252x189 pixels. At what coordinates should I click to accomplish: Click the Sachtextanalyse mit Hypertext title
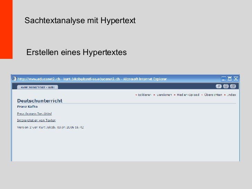[80, 20]
